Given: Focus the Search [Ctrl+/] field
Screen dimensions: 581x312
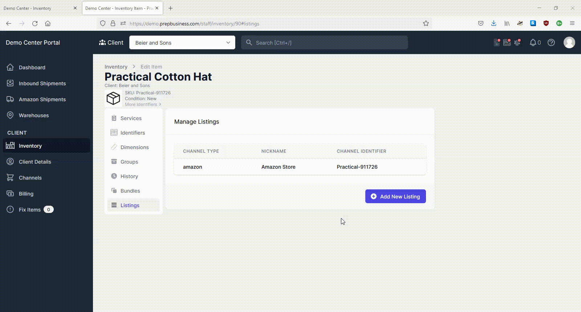Looking at the screenshot, I should (324, 42).
